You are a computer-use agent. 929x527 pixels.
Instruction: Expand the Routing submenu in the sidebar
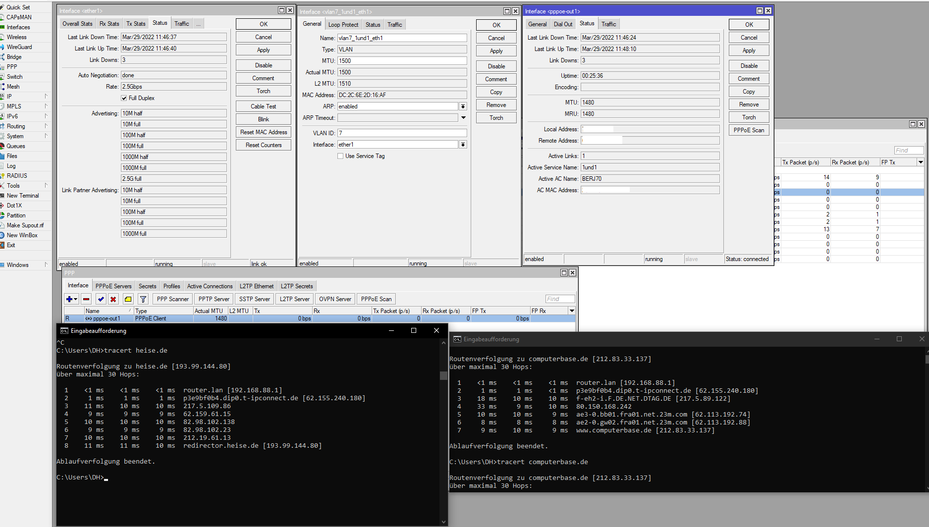coord(46,126)
